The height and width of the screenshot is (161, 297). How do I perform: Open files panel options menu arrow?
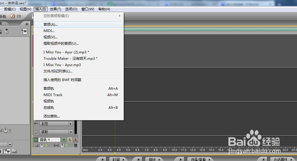tap(27, 24)
